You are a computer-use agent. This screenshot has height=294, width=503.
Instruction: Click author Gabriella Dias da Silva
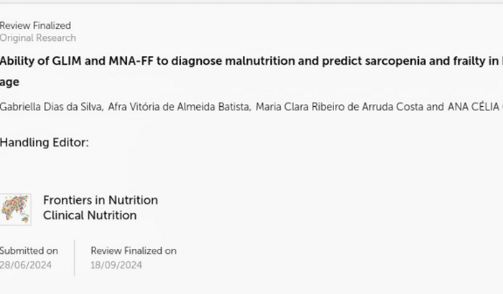pos(51,107)
